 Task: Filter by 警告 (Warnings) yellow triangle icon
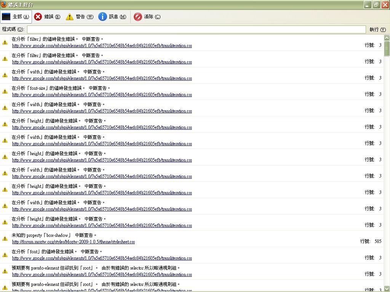tap(70, 17)
